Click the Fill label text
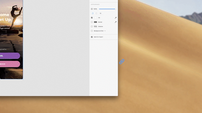 [99, 18]
